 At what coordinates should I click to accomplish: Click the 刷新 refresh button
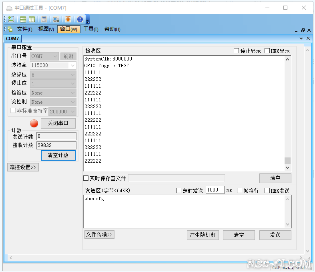68,56
